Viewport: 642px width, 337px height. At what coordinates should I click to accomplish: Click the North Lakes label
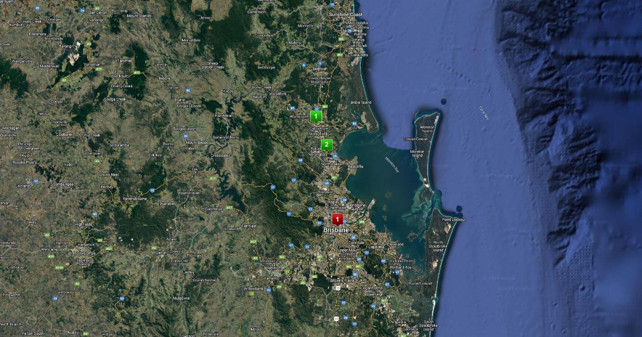(x=331, y=164)
